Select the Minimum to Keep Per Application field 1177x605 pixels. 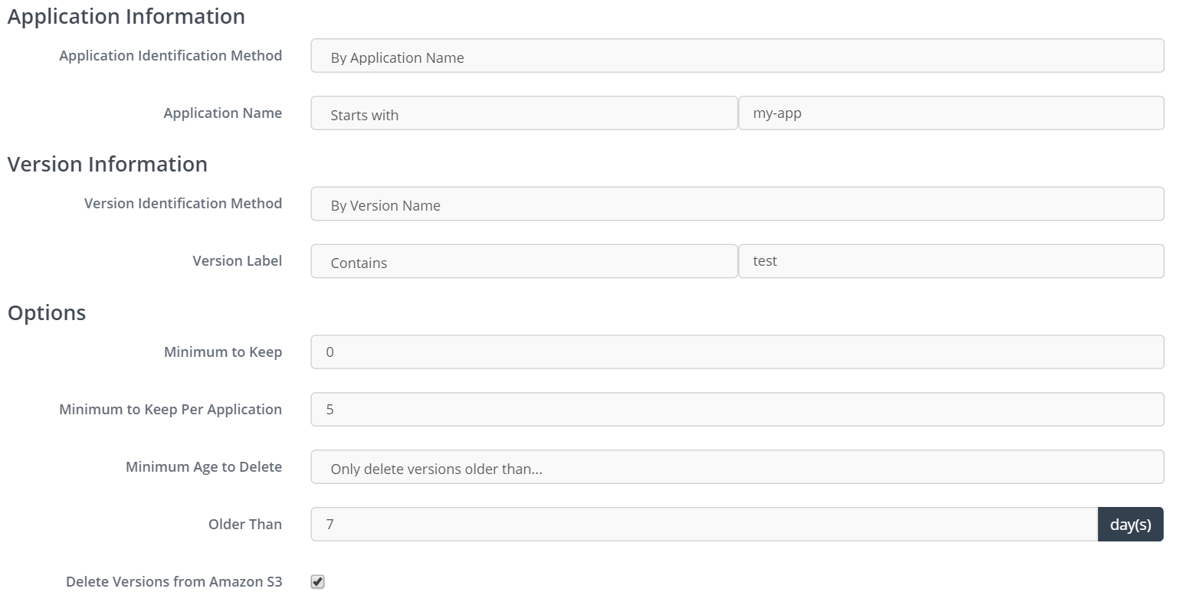736,409
